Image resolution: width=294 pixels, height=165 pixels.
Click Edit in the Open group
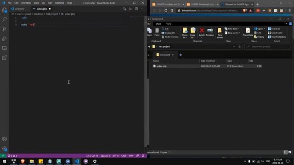click(258, 33)
